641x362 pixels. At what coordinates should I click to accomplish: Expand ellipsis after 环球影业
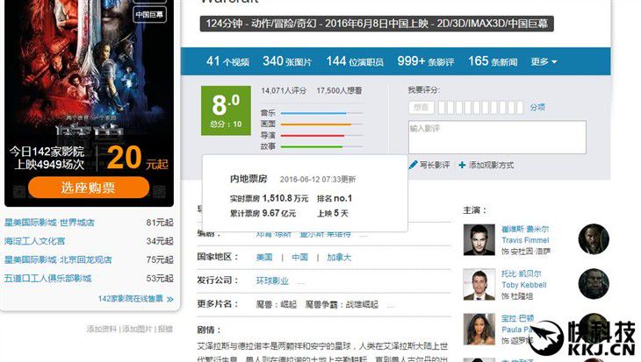pyautogui.click(x=301, y=282)
